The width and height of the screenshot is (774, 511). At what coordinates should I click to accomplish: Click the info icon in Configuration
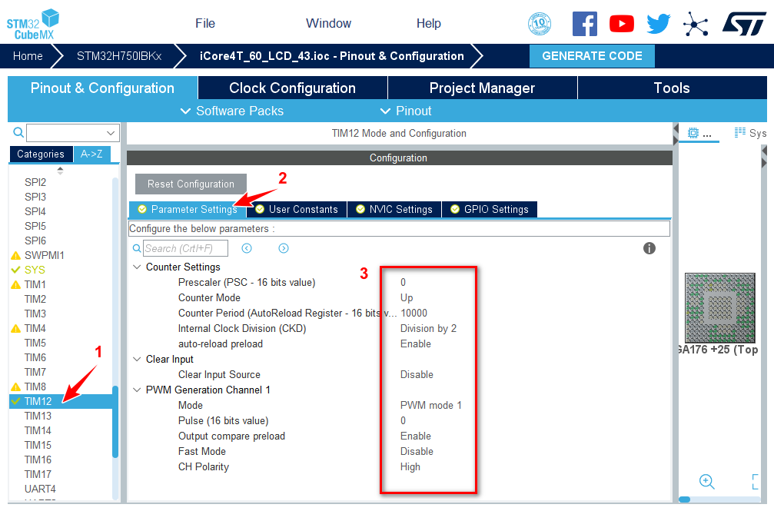tap(649, 248)
